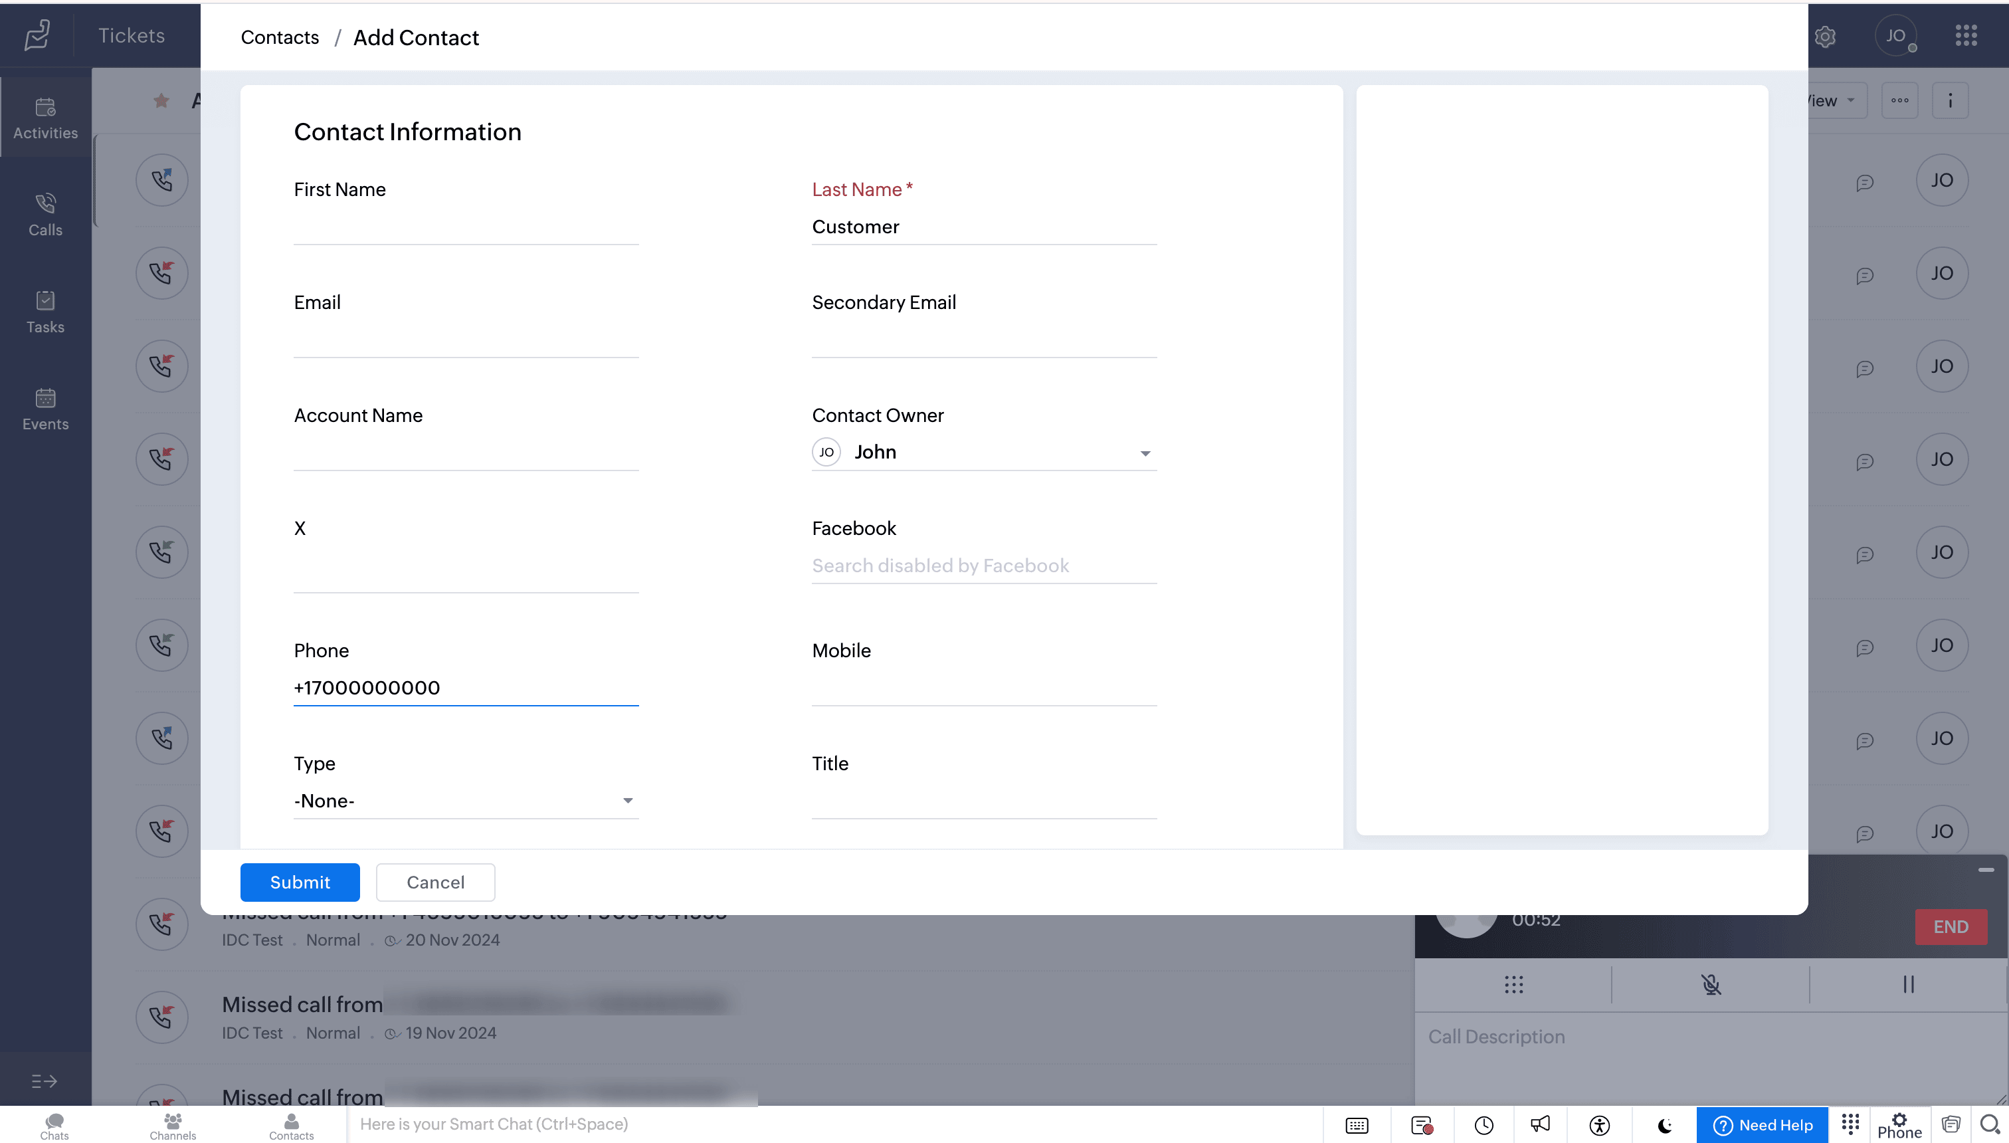
Task: Put the active call on hold
Action: click(x=1908, y=984)
